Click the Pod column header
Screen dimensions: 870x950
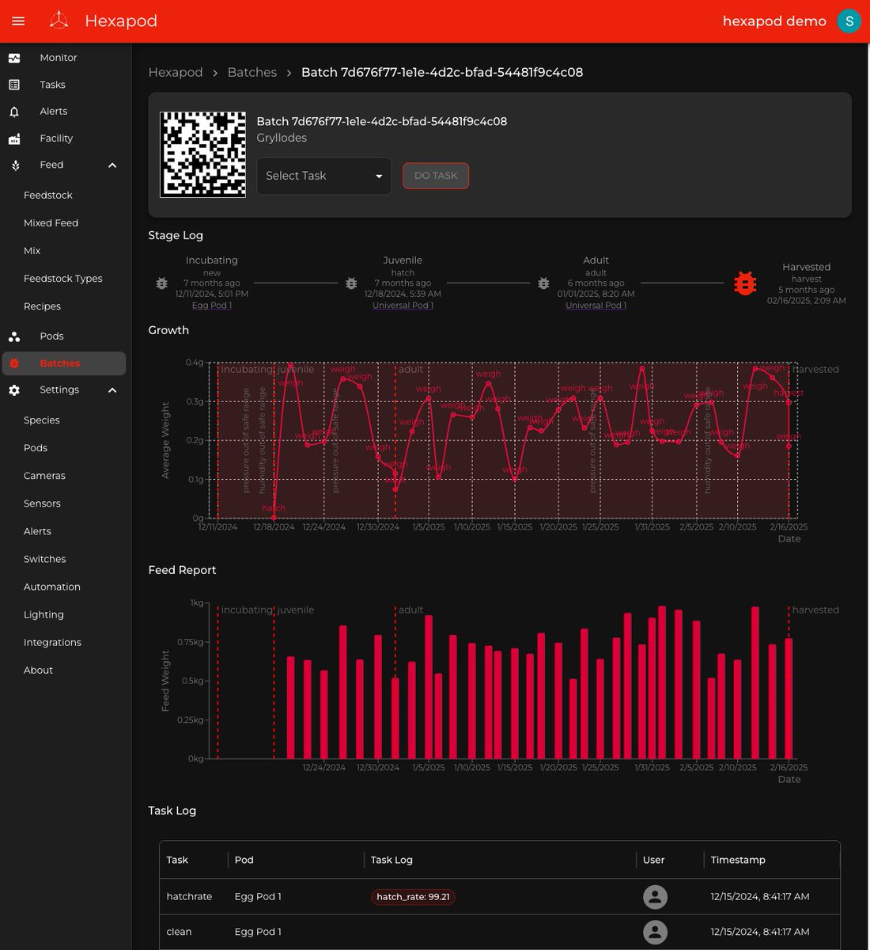[244, 860]
